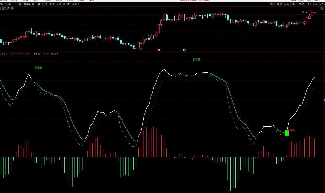Select the 日线 daily period
325x193 pixels.
(x=44, y=4)
